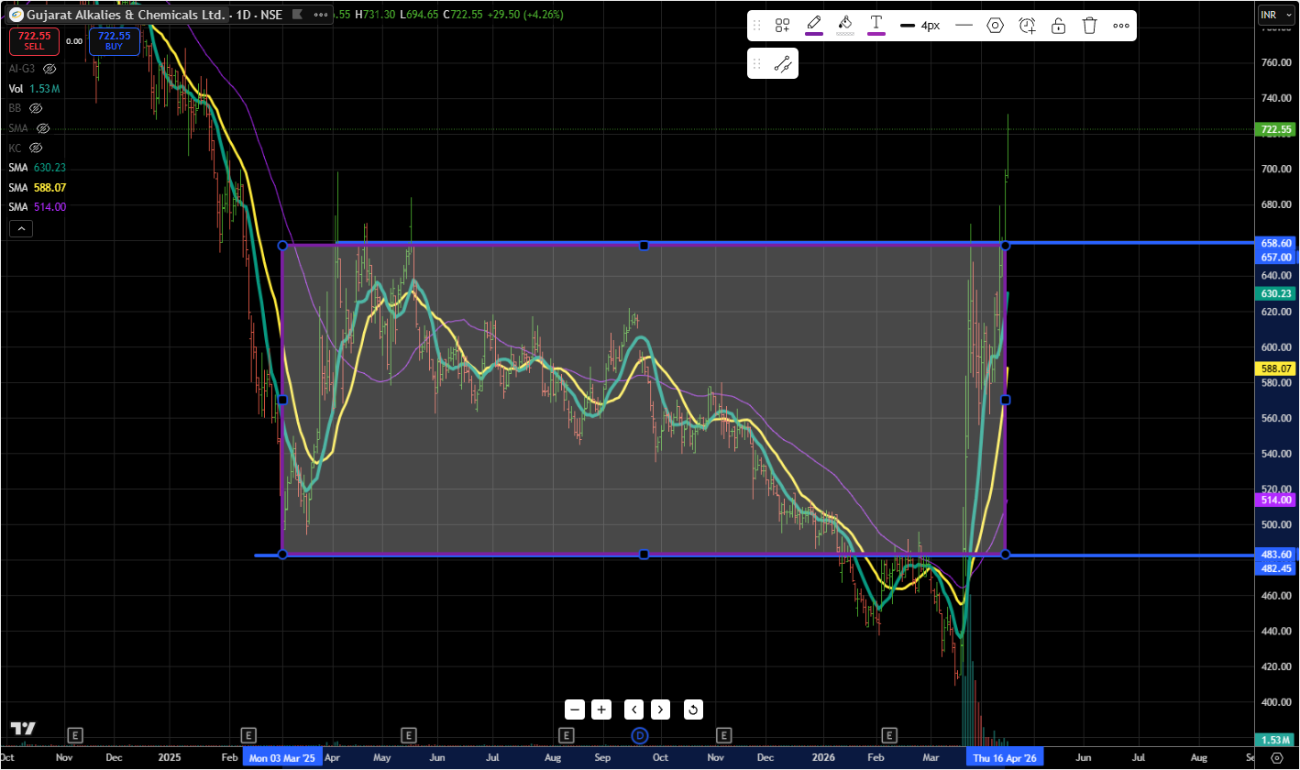Collapse the indicator legend with the chevron
1300x770 pixels.
(21, 229)
